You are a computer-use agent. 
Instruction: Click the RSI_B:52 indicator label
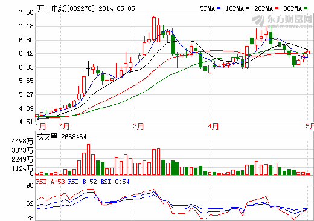pos(83,182)
